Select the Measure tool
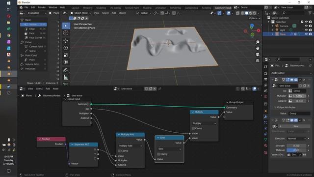This screenshot has width=314, height=177. 66,77
